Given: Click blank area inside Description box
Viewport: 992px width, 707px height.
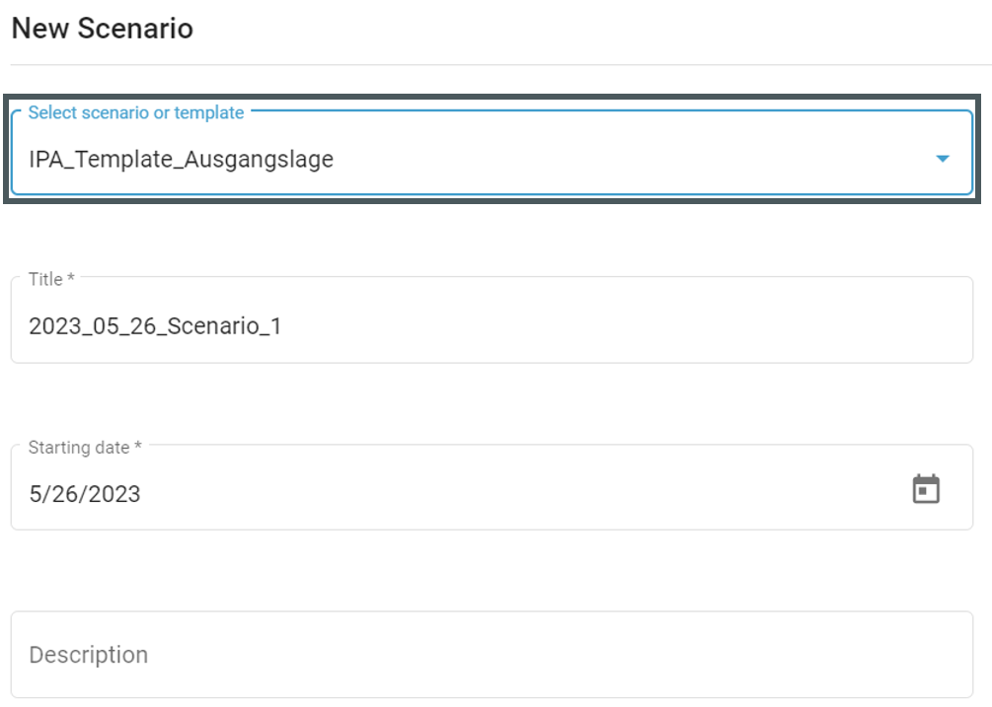Looking at the screenshot, I should (557, 655).
